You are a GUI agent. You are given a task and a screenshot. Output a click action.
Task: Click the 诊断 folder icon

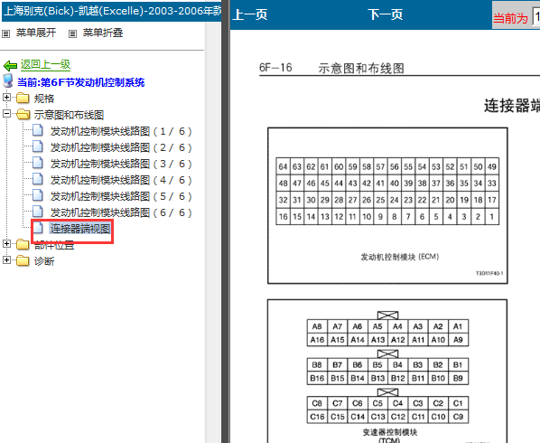click(x=23, y=261)
